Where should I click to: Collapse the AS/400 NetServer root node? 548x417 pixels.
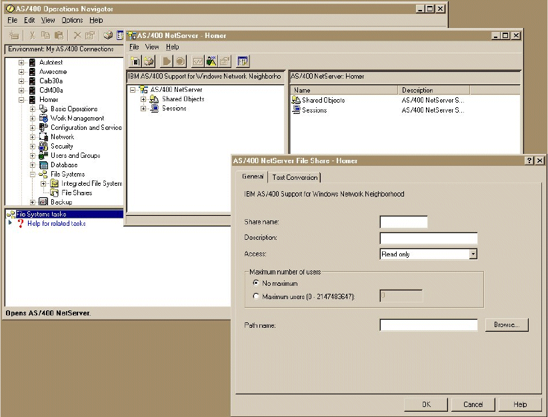[133, 90]
